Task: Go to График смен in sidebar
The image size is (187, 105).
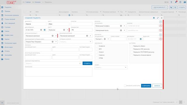Action: coord(9,35)
